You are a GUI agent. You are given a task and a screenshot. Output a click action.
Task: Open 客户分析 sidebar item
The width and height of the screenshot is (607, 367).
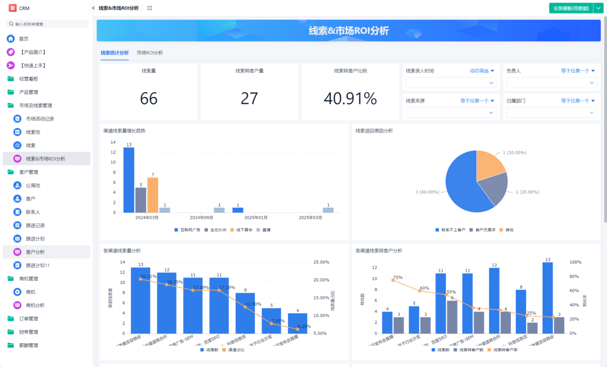coord(47,252)
